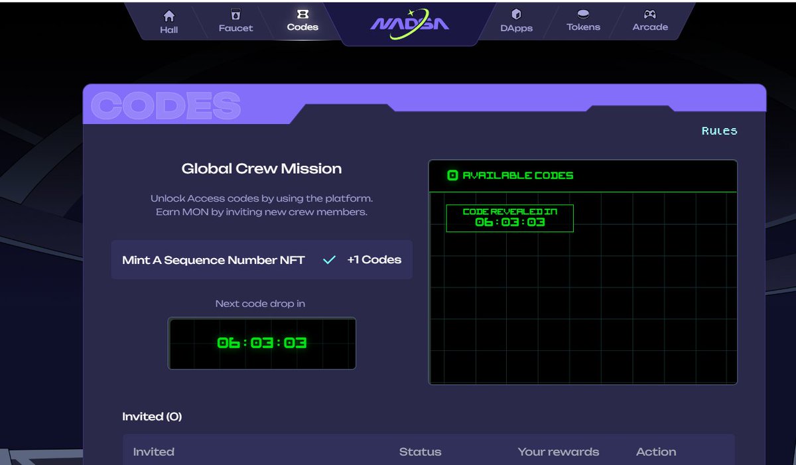This screenshot has height=465, width=796.
Task: Click the Hall house icon
Action: pyautogui.click(x=169, y=15)
